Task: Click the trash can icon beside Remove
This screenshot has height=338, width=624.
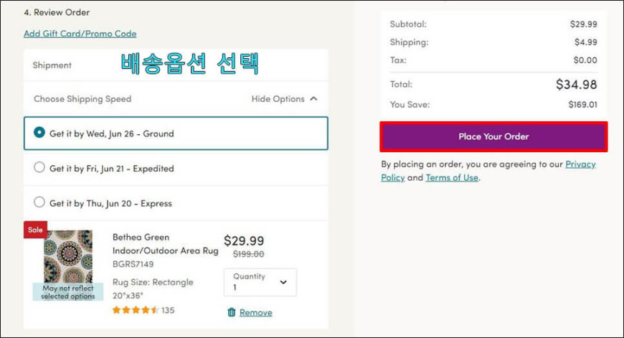Action: click(x=232, y=312)
